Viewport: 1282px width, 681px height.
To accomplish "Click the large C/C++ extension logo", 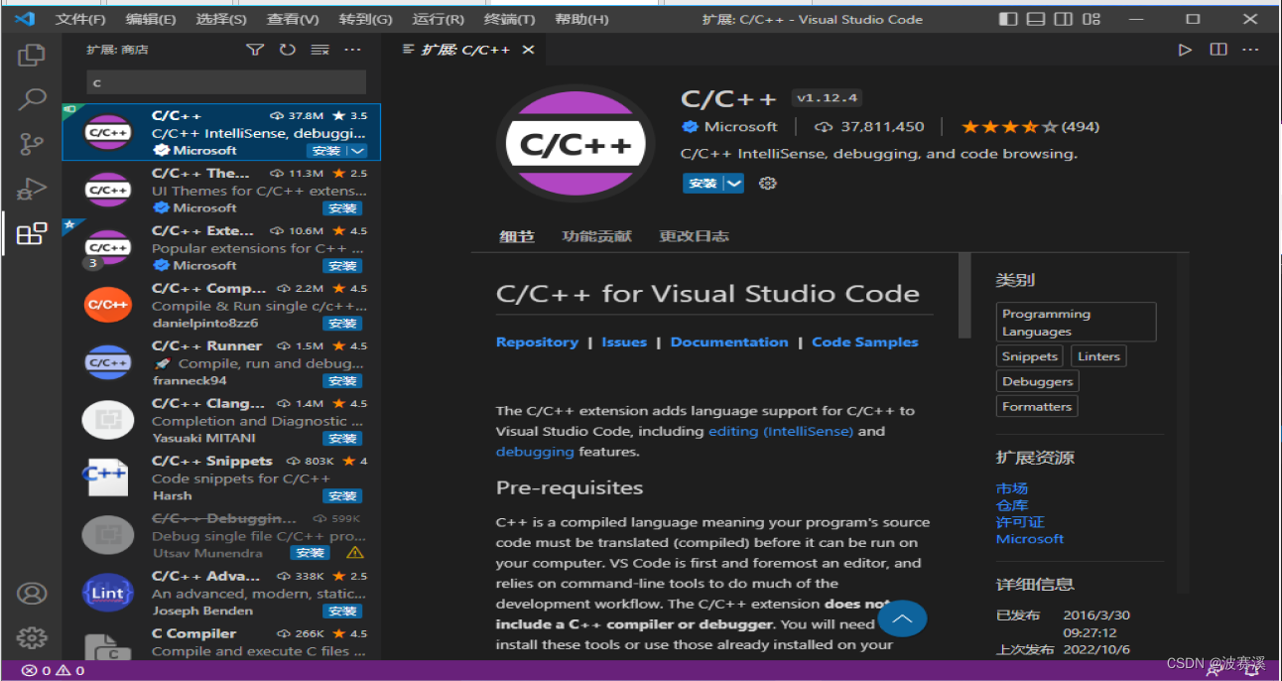I will pos(576,145).
